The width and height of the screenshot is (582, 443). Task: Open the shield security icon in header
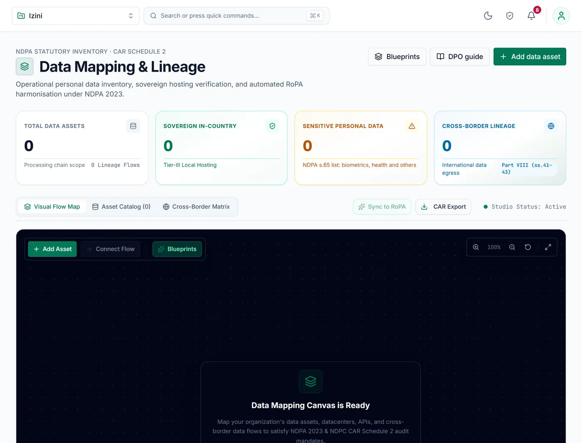tap(510, 16)
